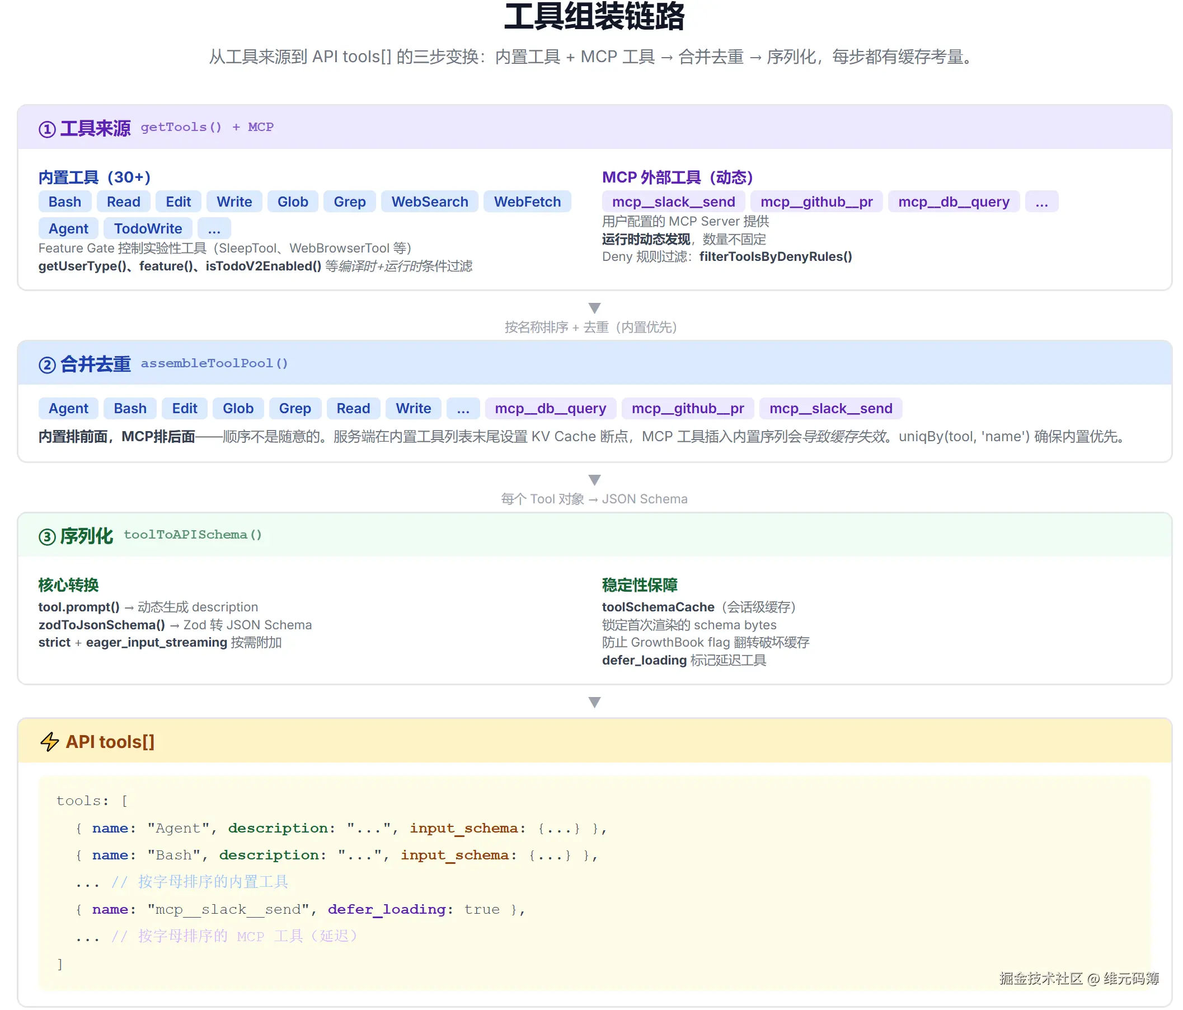
Task: Select the Bash tool chip under 内置工具
Action: point(64,201)
